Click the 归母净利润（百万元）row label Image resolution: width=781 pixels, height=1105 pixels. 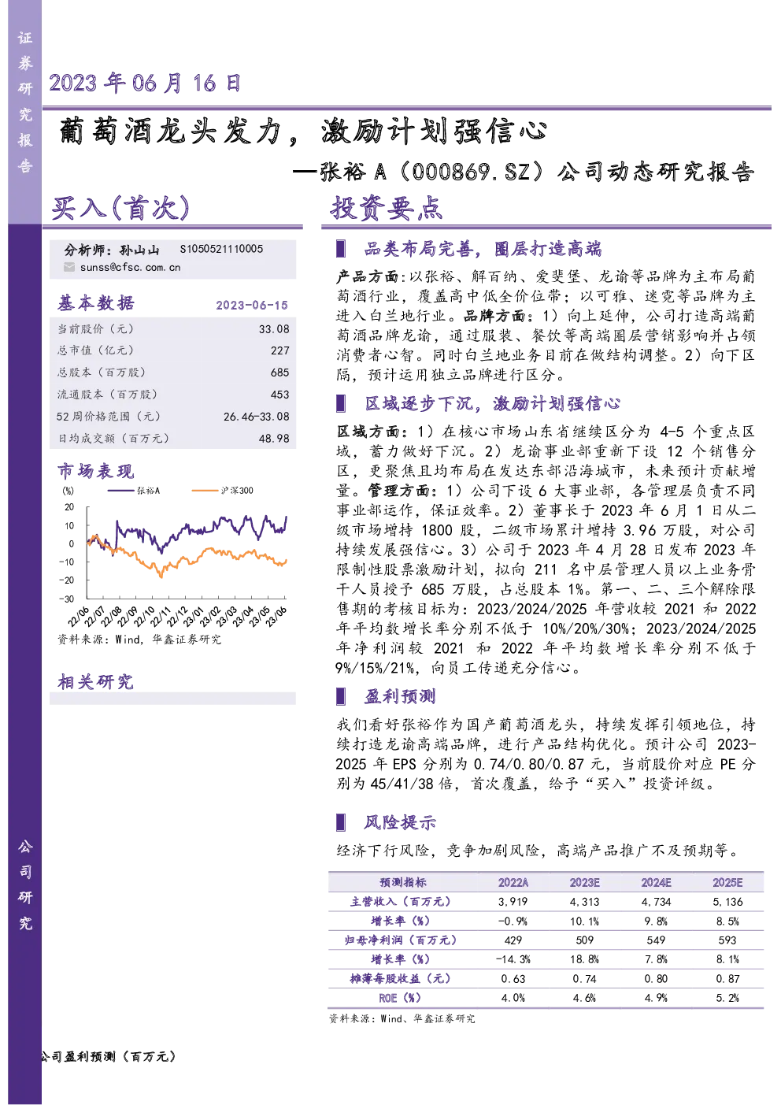point(401,940)
